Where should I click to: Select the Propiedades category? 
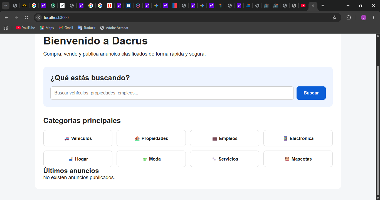click(x=151, y=138)
